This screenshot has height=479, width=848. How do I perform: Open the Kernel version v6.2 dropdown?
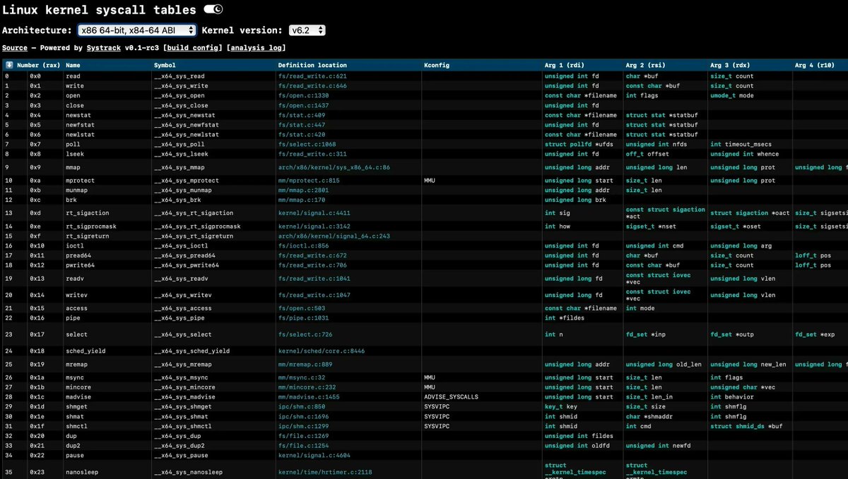307,30
